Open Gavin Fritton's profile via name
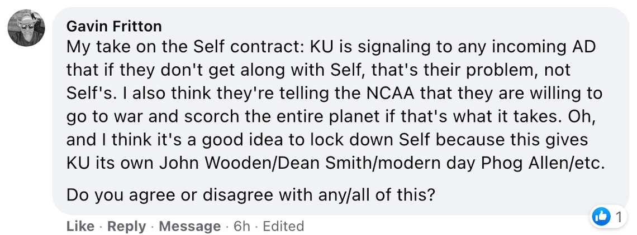This screenshot has height=235, width=637. pos(114,26)
